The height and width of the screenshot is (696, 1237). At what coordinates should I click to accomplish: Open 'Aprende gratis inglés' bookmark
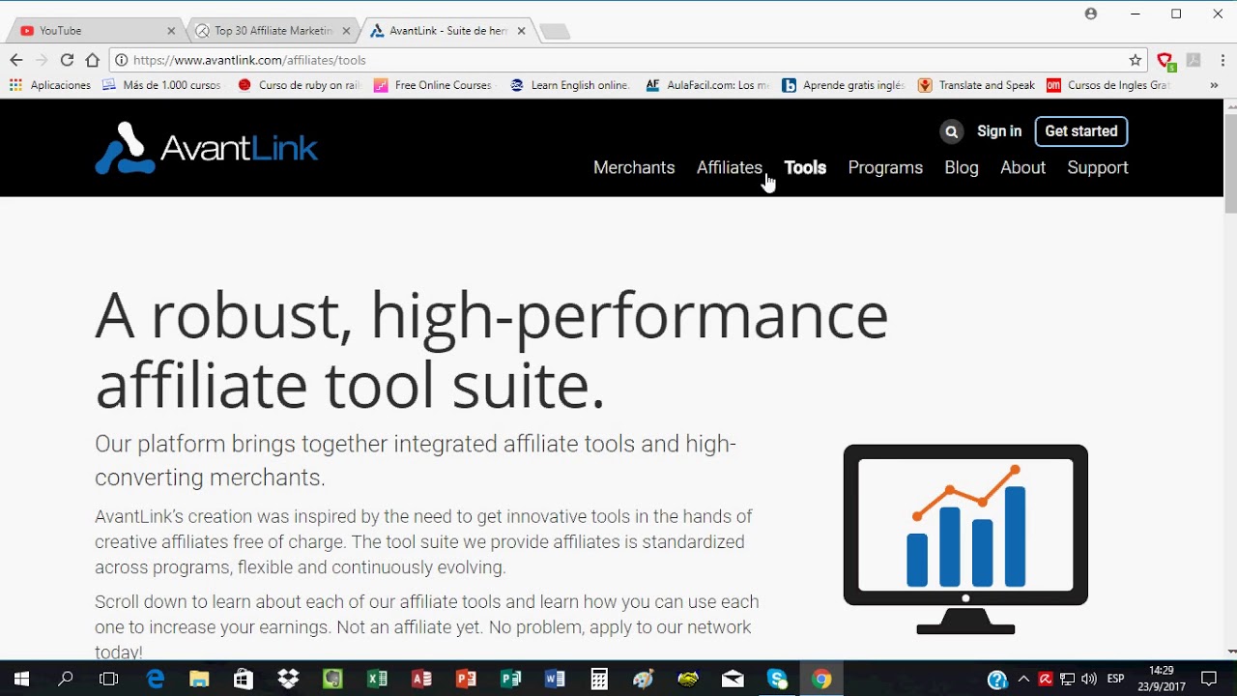843,85
